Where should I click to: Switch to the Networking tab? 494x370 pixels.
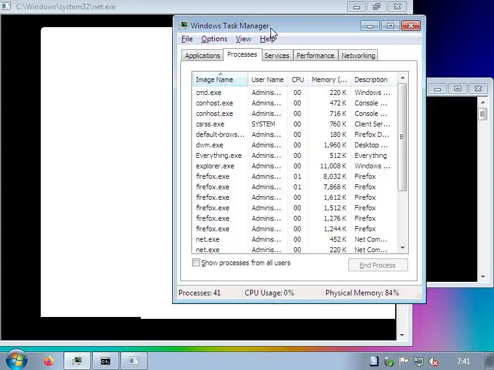(358, 55)
